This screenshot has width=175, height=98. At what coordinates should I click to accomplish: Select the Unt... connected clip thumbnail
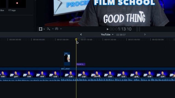click(67, 59)
